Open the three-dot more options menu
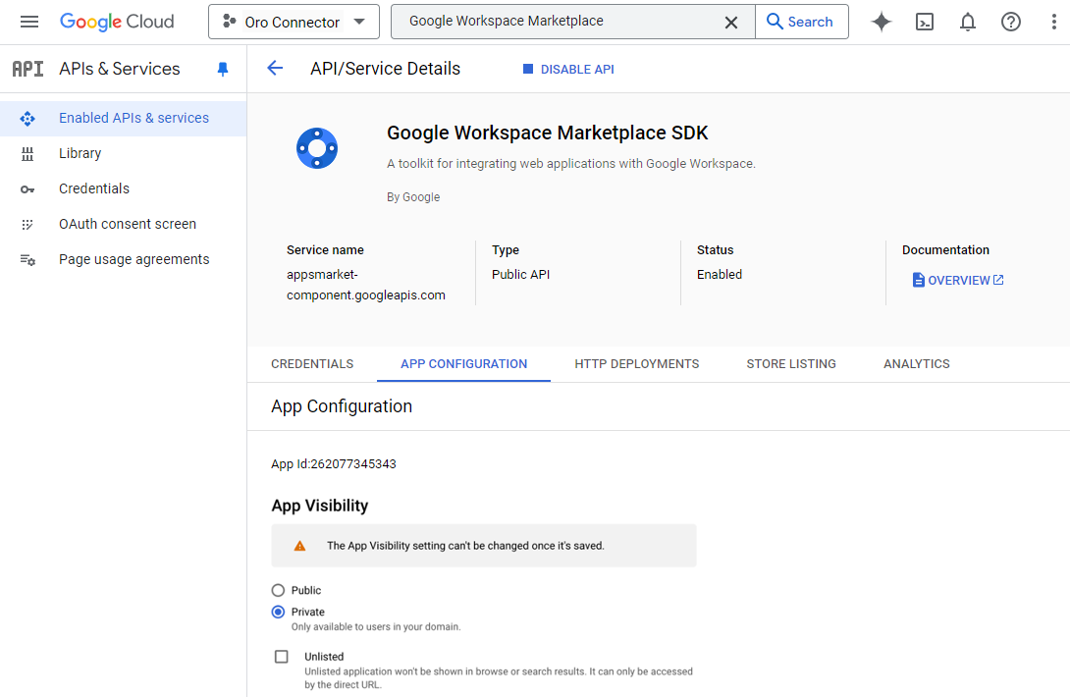The width and height of the screenshot is (1070, 697). coord(1054,22)
